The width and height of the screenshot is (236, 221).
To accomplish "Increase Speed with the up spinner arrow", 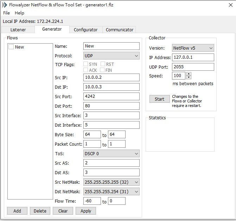I will click(x=189, y=74).
